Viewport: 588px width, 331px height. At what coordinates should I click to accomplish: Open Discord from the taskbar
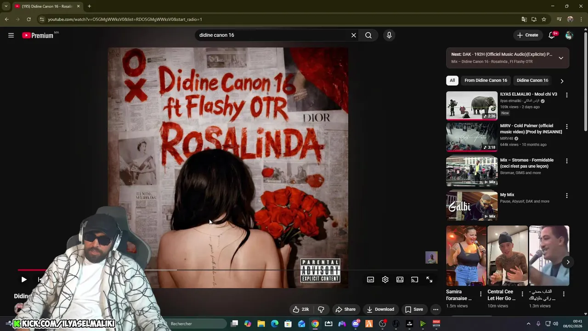356,324
